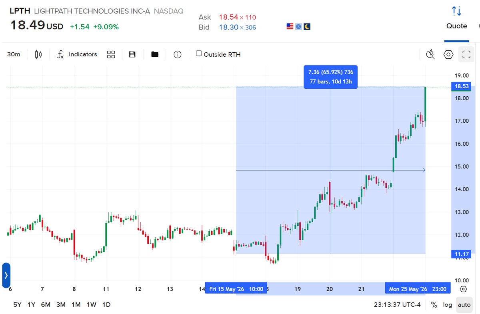Click the Fri 15 May '26 10:00 date label
The width and height of the screenshot is (480, 314).
click(x=236, y=289)
